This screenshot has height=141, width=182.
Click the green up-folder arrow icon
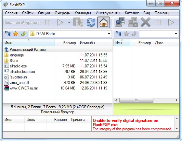point(23,34)
